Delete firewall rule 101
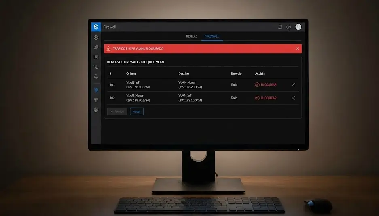The image size is (379, 216). coord(293,85)
